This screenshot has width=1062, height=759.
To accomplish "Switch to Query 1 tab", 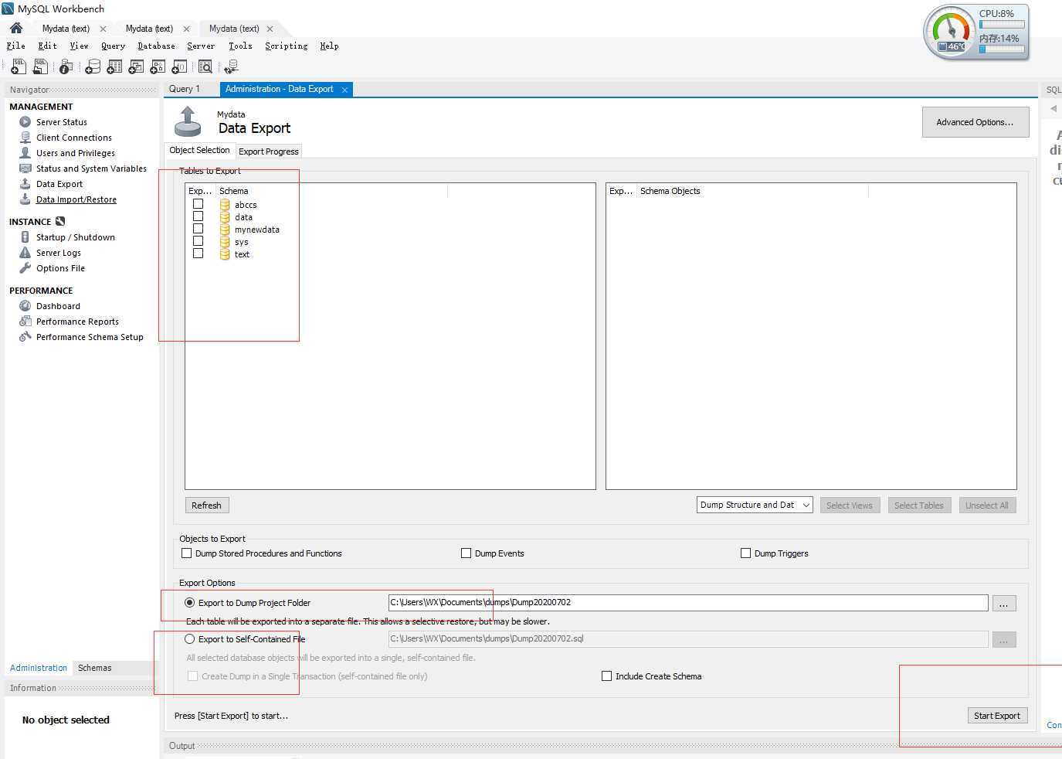I will tap(185, 89).
